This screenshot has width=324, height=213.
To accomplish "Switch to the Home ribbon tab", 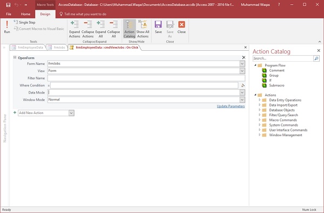I will (x=25, y=14).
